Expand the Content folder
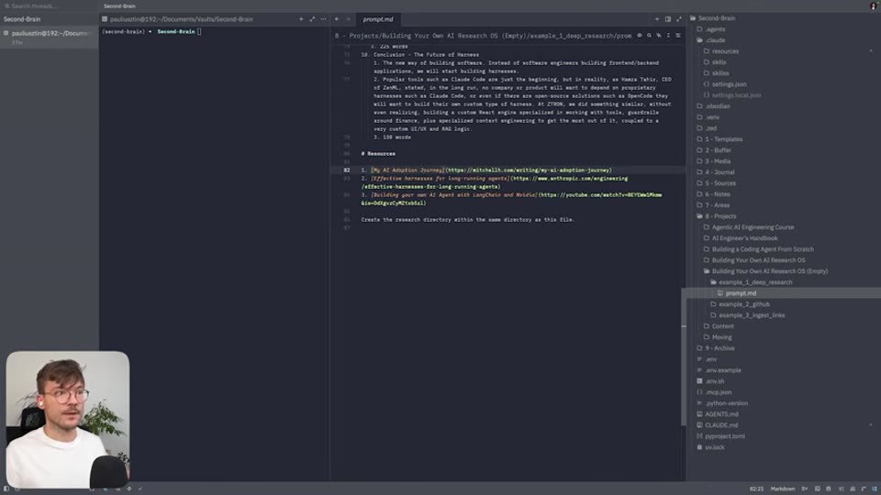 tap(722, 326)
